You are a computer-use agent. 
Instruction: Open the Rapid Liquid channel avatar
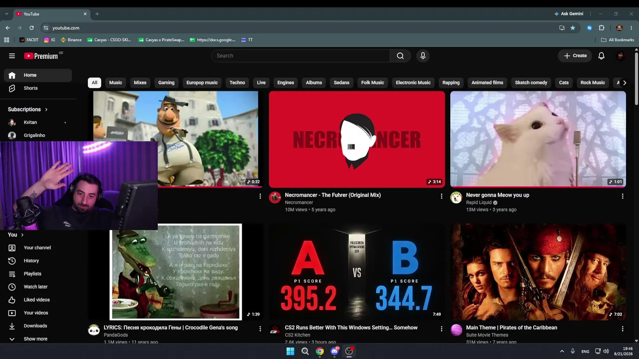(x=456, y=197)
